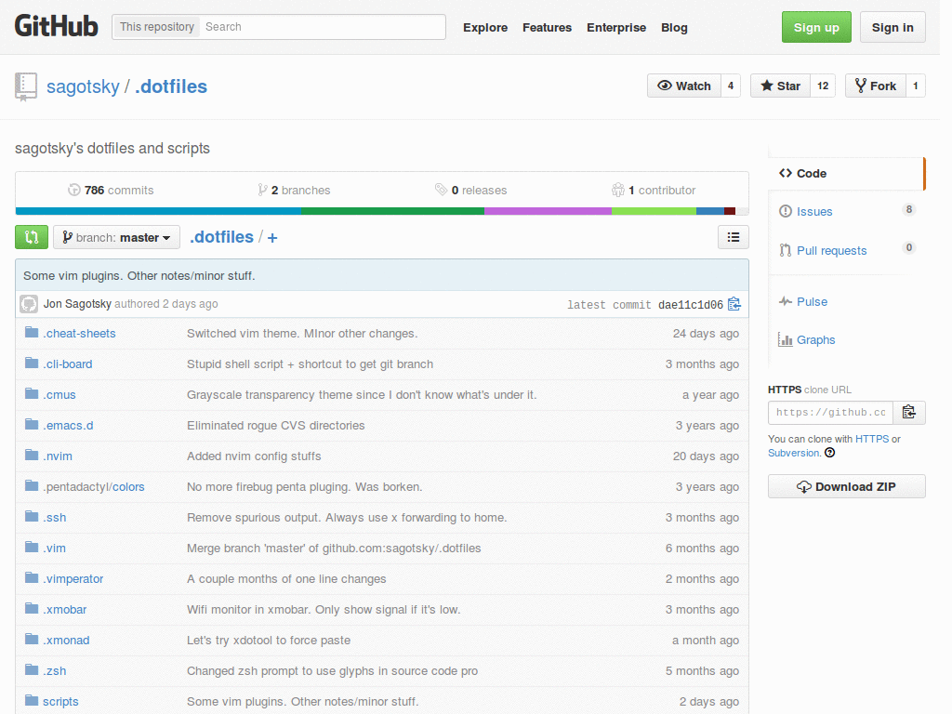This screenshot has width=952, height=714.
Task: Download the repository ZIP
Action: click(x=846, y=486)
